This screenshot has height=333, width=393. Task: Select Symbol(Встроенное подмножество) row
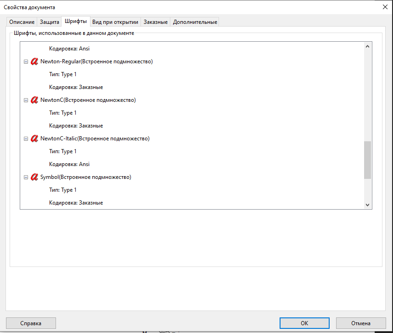tap(86, 177)
